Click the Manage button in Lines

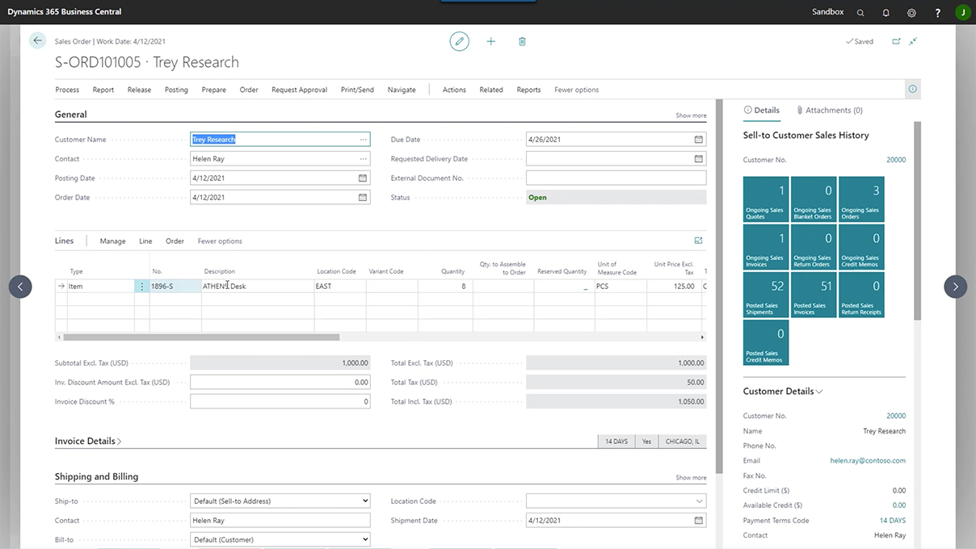click(x=112, y=241)
